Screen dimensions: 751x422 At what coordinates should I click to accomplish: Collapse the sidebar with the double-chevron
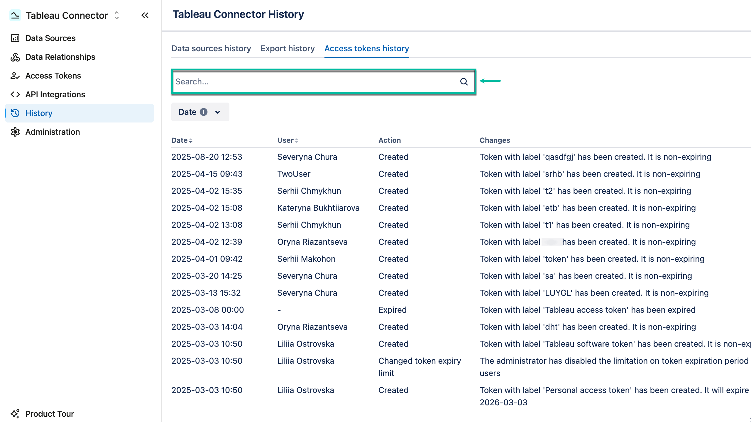145,16
